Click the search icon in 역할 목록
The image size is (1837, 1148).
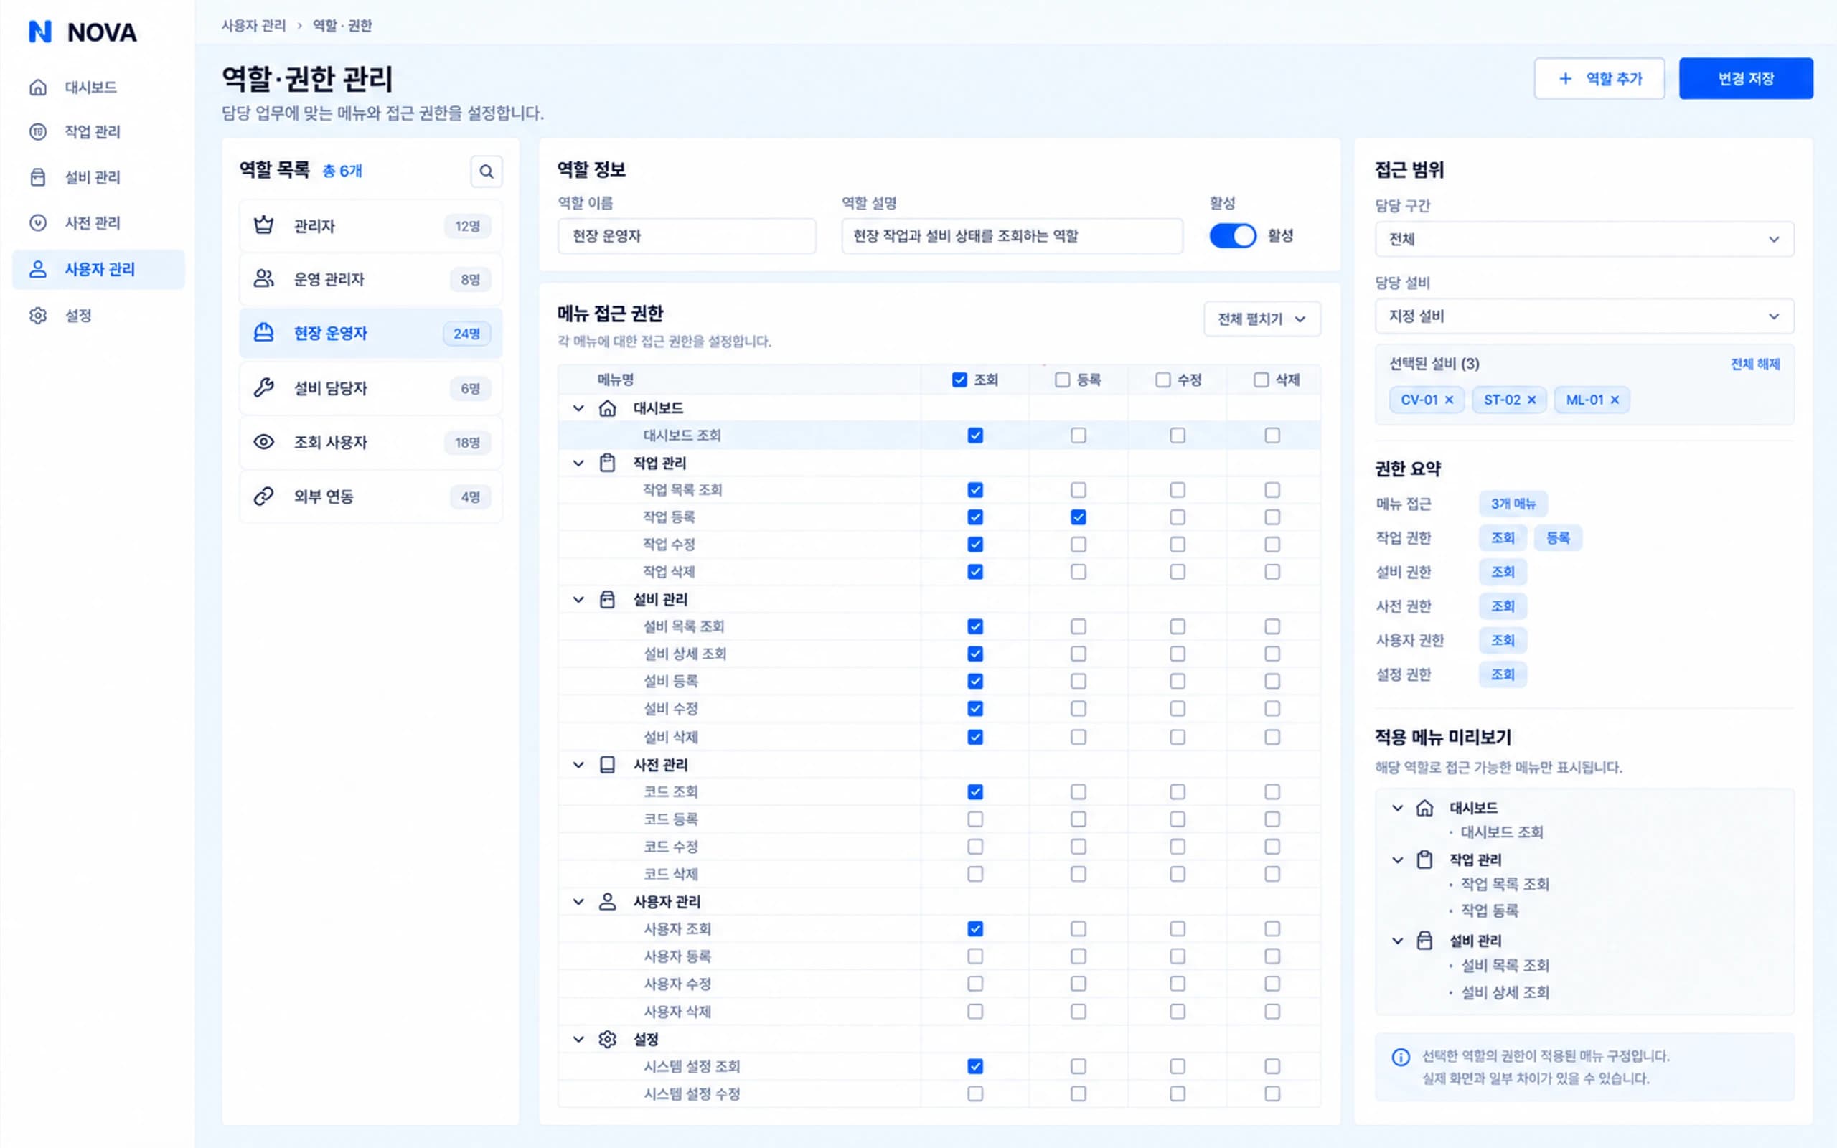coord(487,171)
